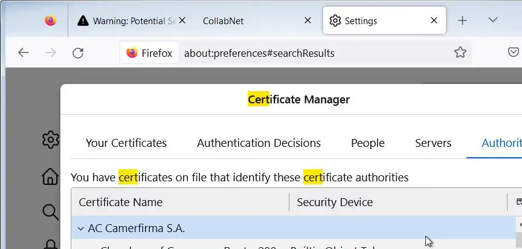Bookmark this page with the star icon
The width and height of the screenshot is (522, 249).
point(460,53)
